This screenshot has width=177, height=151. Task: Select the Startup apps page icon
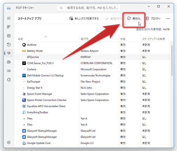pyautogui.click(x=9, y=53)
